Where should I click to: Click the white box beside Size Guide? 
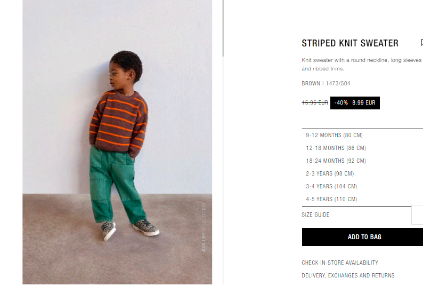(417, 214)
